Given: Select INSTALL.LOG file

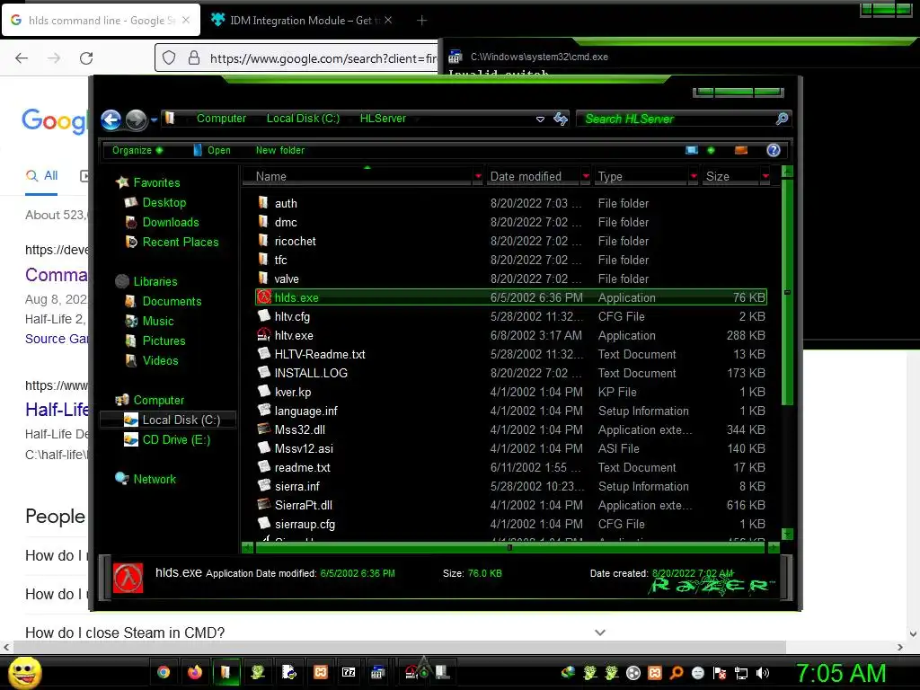Looking at the screenshot, I should coord(311,373).
